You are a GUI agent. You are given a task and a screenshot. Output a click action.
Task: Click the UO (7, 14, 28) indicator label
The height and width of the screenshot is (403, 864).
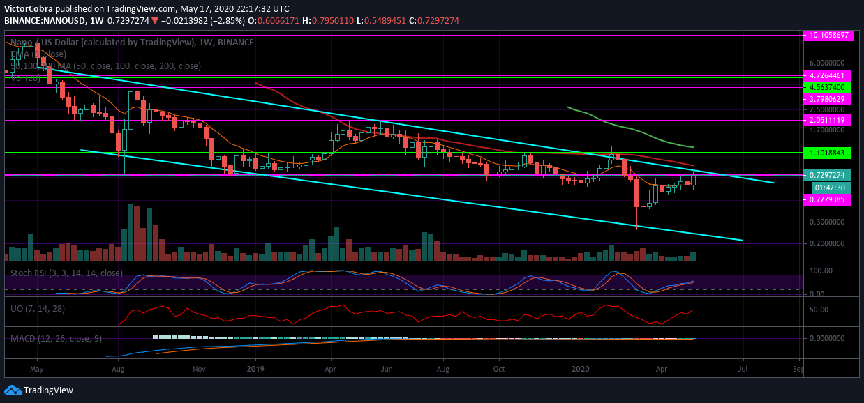click(37, 308)
